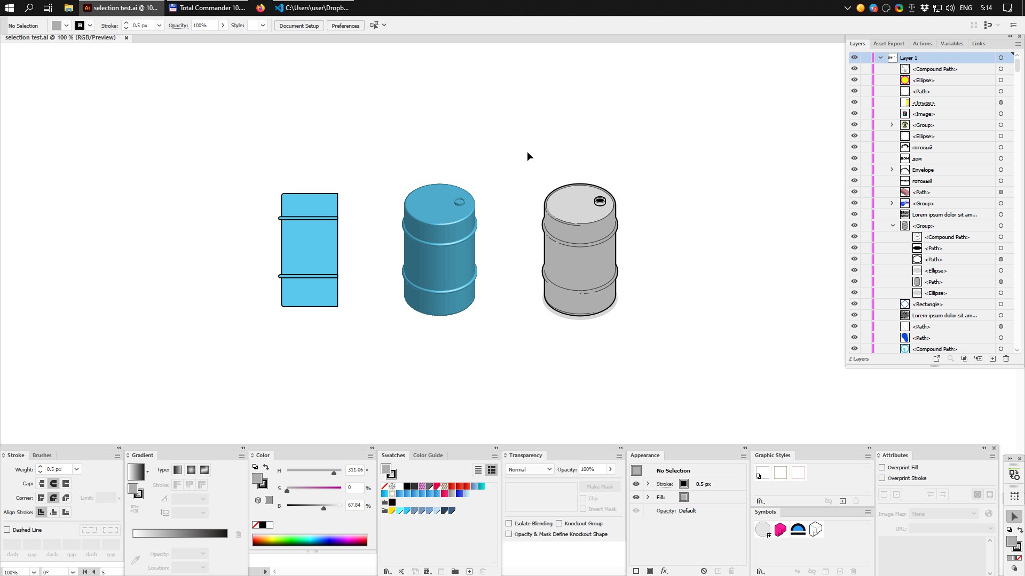Open the blending mode Normal dropdown
The width and height of the screenshot is (1025, 576).
coord(530,469)
